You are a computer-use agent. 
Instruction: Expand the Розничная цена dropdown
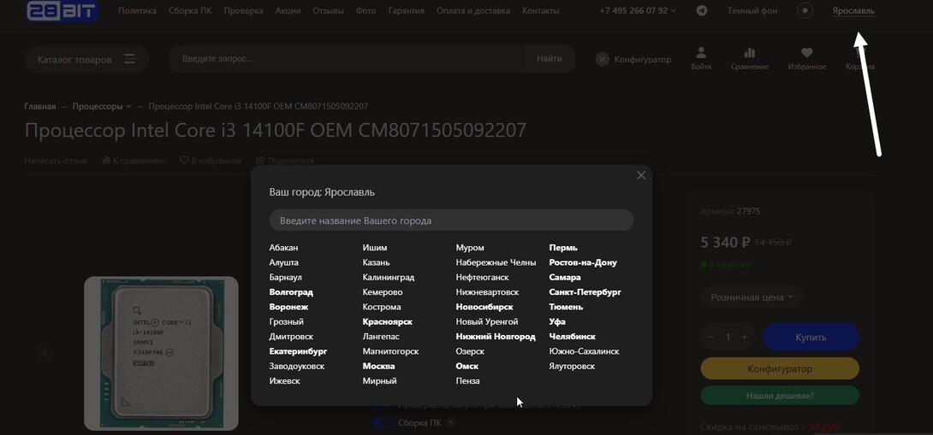pyautogui.click(x=752, y=297)
